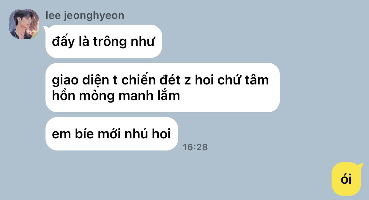This screenshot has height=200, width=369.
Task: Click the sender name lee jeonghyeon
Action: point(85,15)
